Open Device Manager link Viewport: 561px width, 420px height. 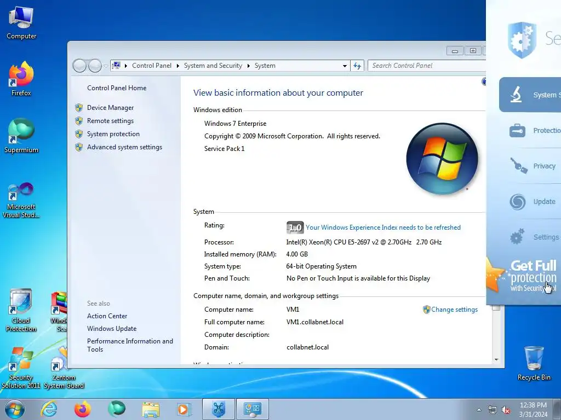pos(110,108)
